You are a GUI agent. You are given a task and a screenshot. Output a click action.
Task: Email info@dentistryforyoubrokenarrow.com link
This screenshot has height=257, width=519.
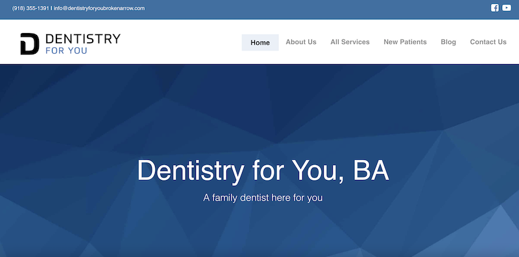click(x=99, y=8)
